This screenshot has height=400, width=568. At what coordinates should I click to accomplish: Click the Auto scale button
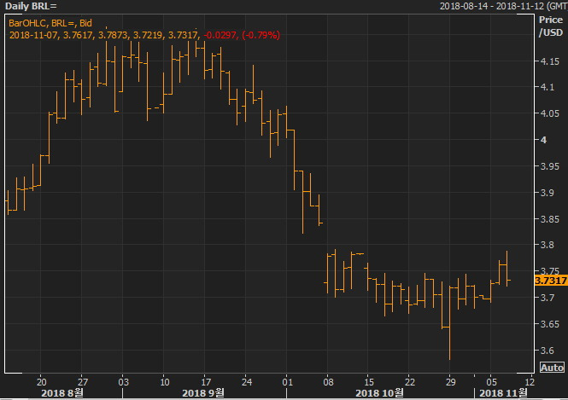point(552,368)
